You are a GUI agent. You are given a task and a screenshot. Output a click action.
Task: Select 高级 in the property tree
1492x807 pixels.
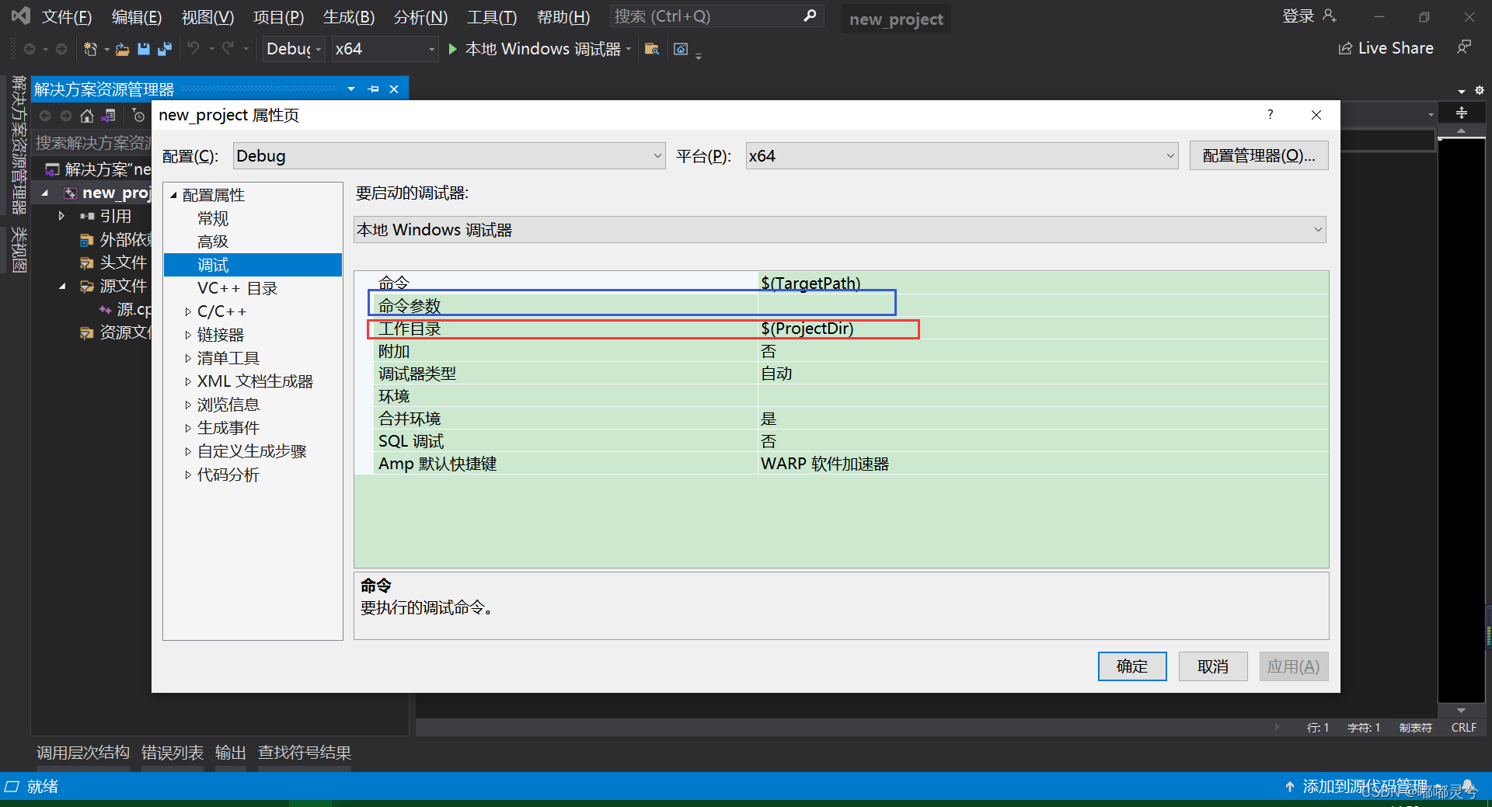point(213,242)
